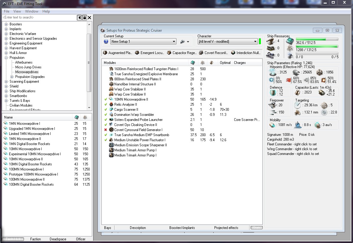Screen dimensions: 353x243
Task: Click the turret hardpoints icon in Ship Resources
Action: point(271,41)
